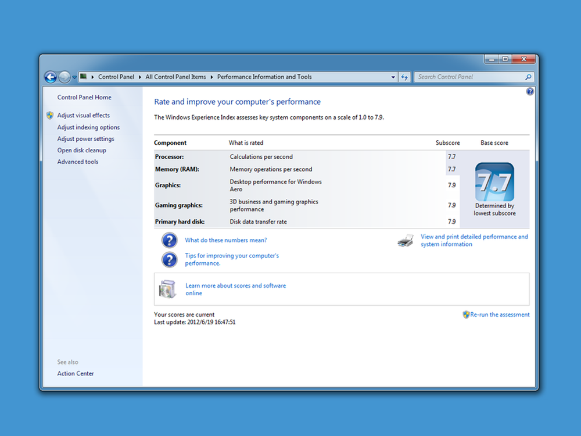581x436 pixels.
Task: Open What do these numbers mean link
Action: pyautogui.click(x=225, y=240)
